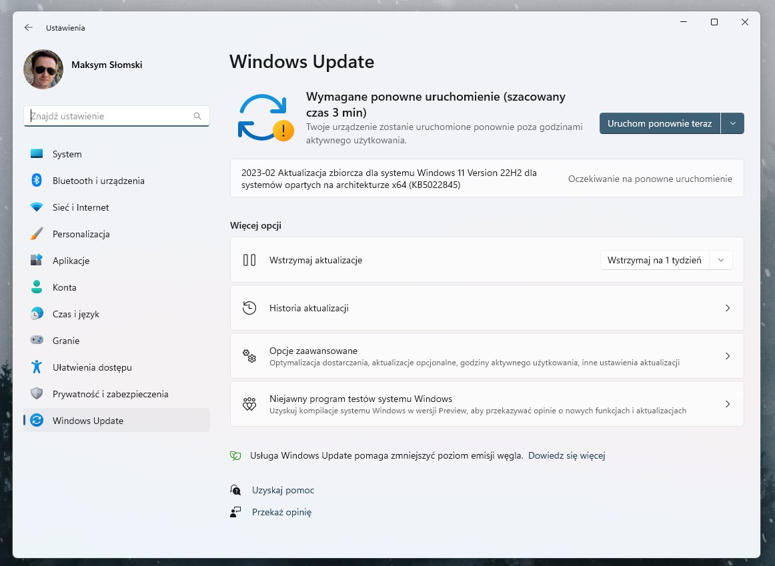Open Aplikacje using its sidebar icon
The width and height of the screenshot is (775, 566).
coord(38,261)
